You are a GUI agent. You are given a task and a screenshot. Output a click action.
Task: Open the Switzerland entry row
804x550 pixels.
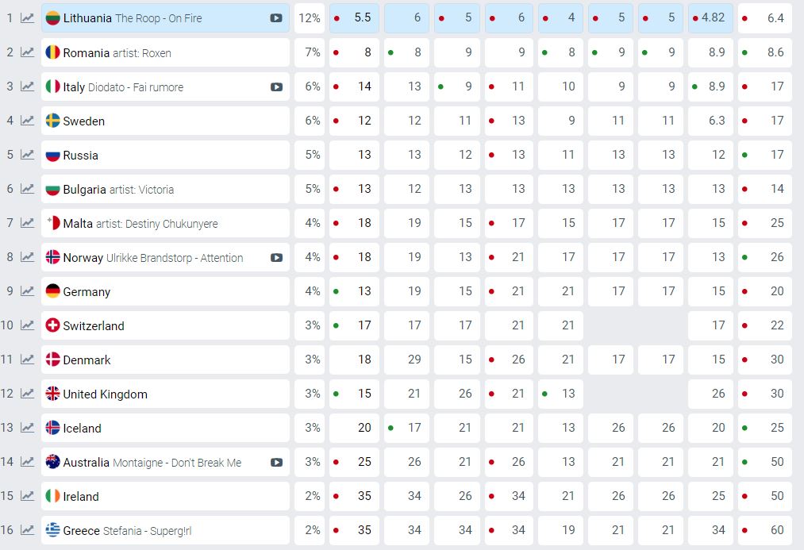(165, 325)
